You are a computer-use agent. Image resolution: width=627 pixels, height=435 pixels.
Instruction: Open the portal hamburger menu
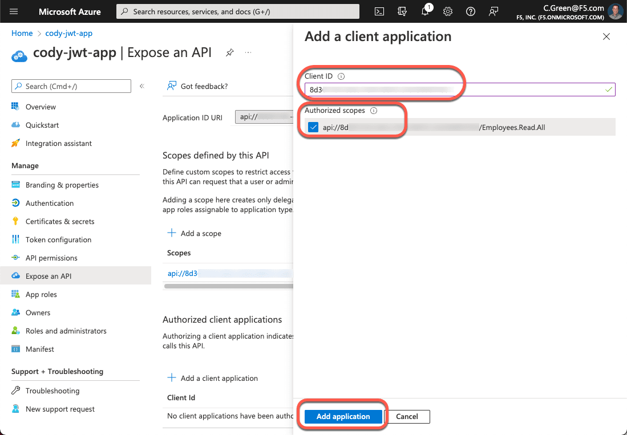(x=14, y=11)
